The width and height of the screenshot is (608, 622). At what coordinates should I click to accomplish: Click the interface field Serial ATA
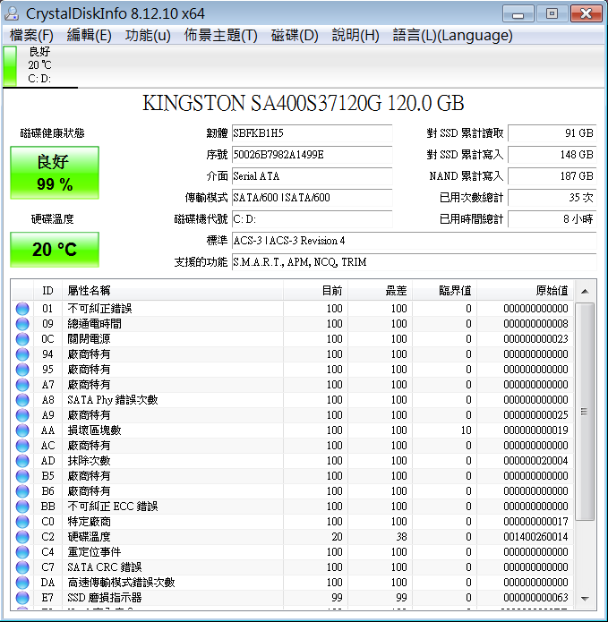(x=312, y=176)
